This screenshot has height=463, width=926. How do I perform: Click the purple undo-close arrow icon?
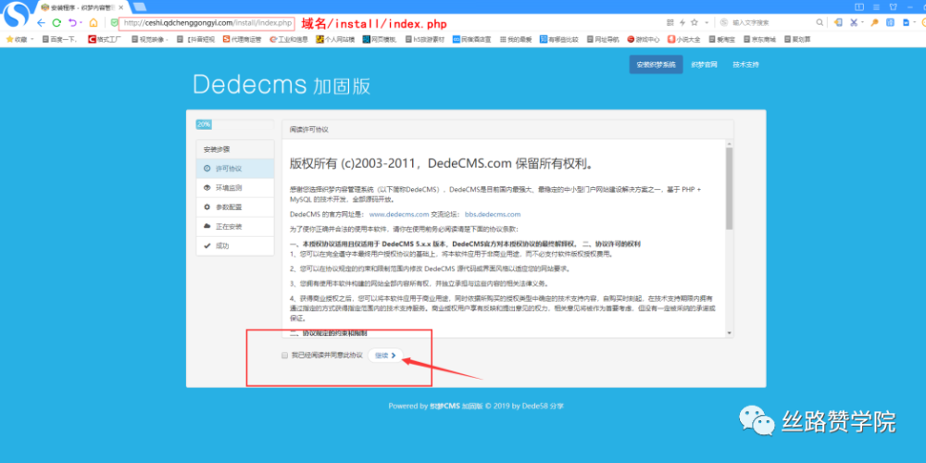click(x=72, y=23)
